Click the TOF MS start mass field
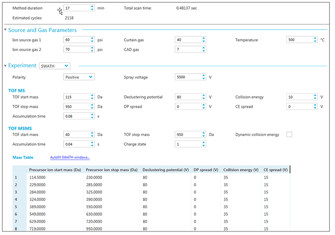 point(76,97)
